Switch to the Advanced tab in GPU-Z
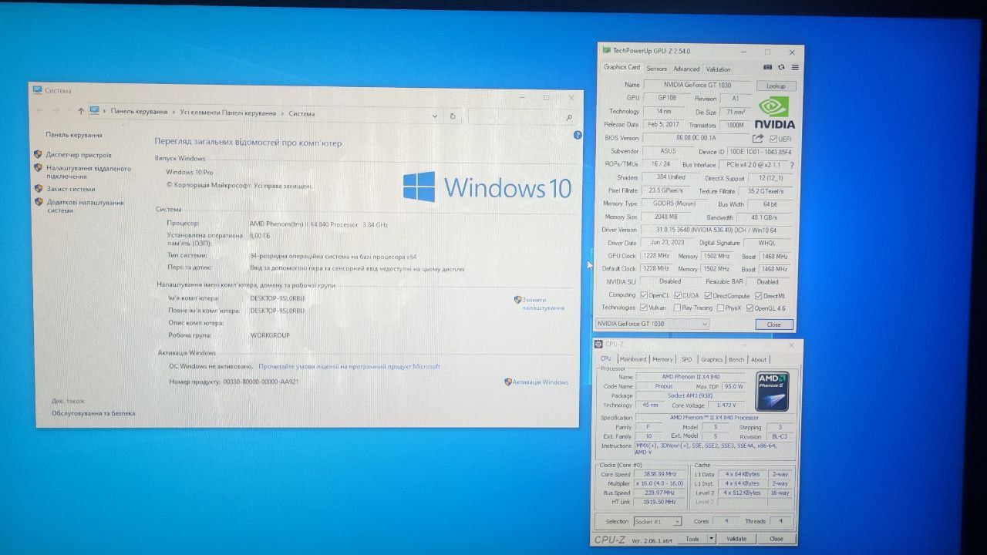Image resolution: width=987 pixels, height=555 pixels. (x=686, y=69)
